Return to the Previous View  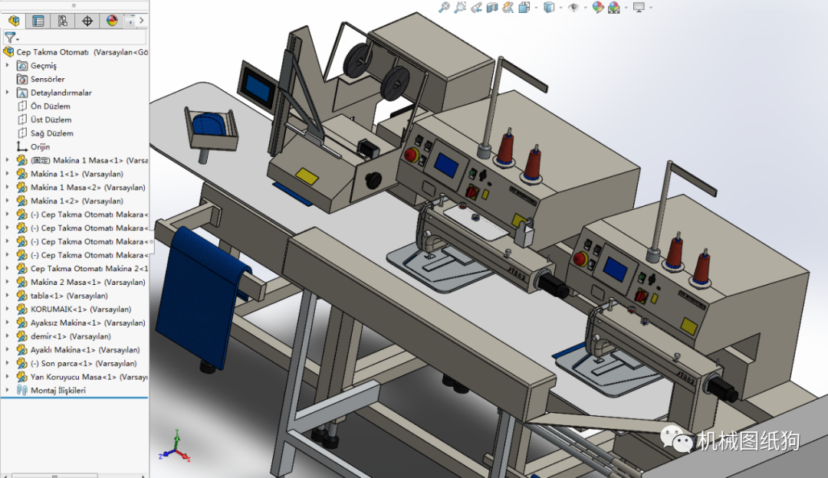(476, 8)
